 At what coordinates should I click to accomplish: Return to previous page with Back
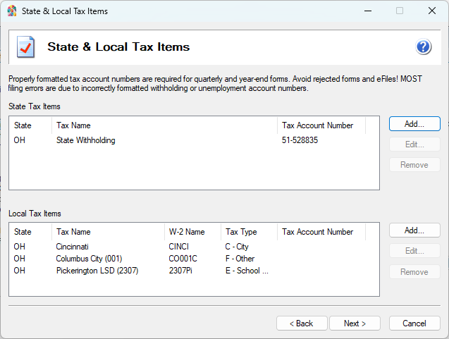coord(302,323)
